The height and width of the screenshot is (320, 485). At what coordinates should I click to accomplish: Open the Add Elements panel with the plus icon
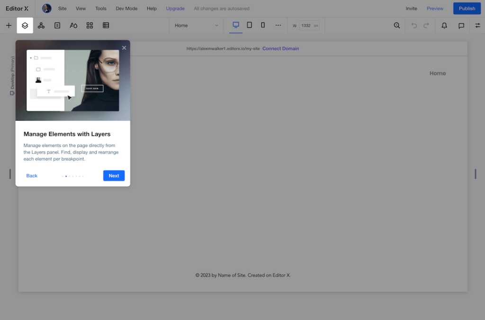click(x=9, y=26)
